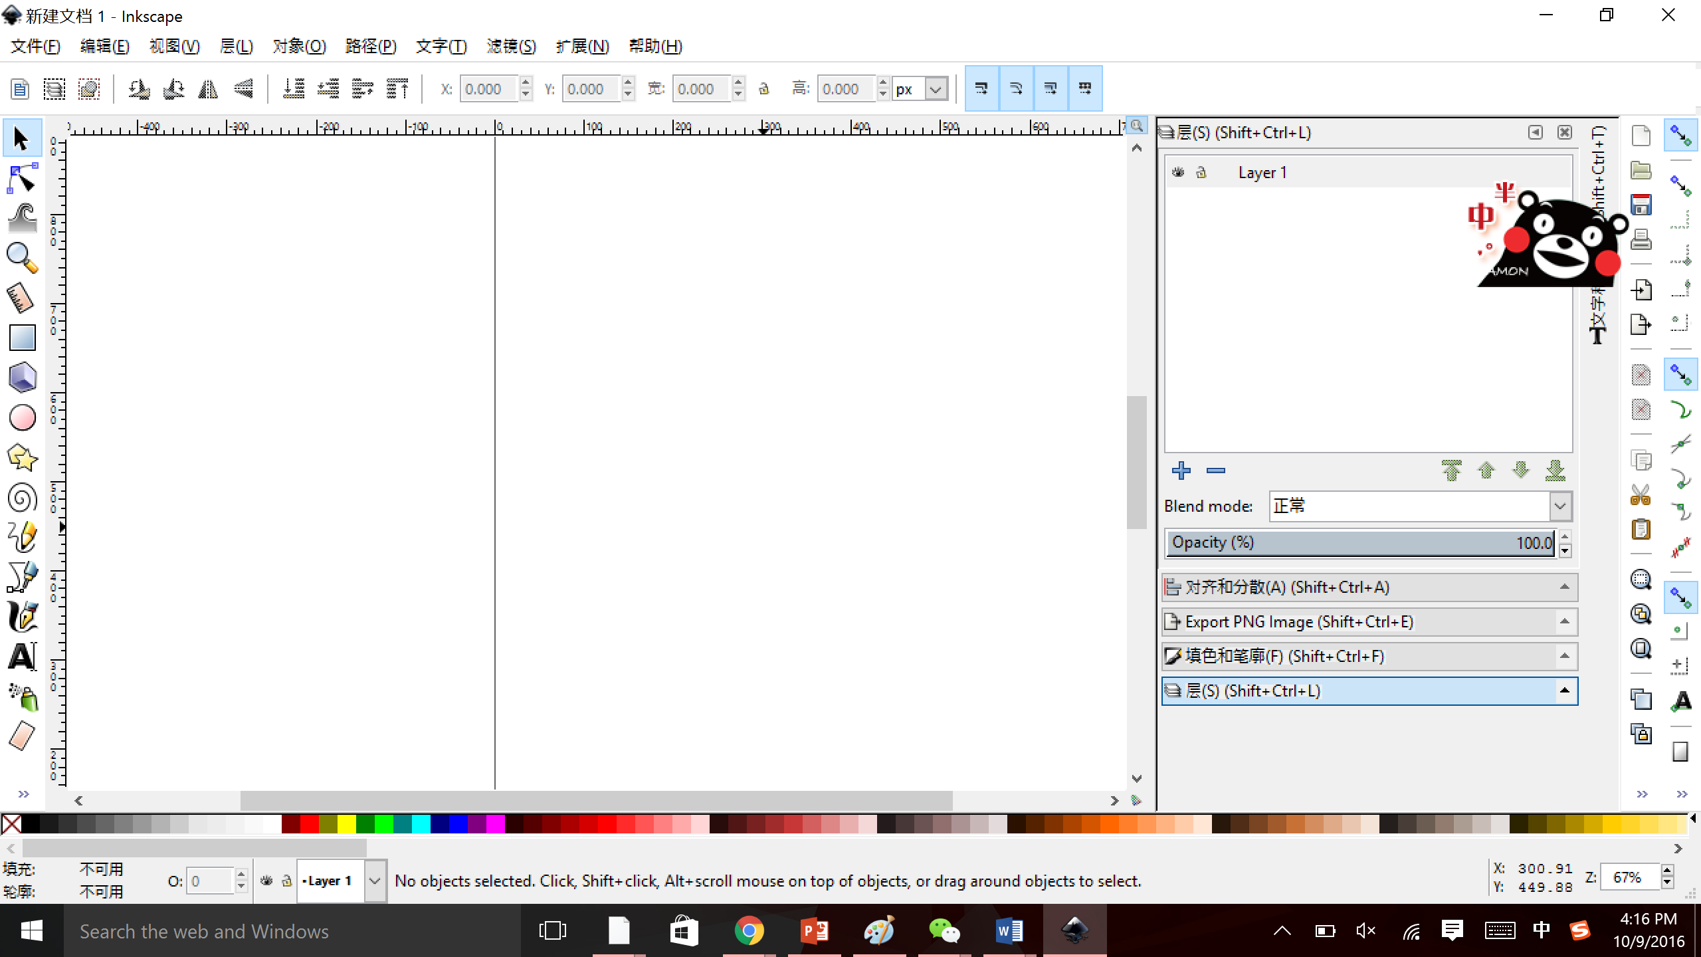Pick the red color swatch in palette

point(309,824)
